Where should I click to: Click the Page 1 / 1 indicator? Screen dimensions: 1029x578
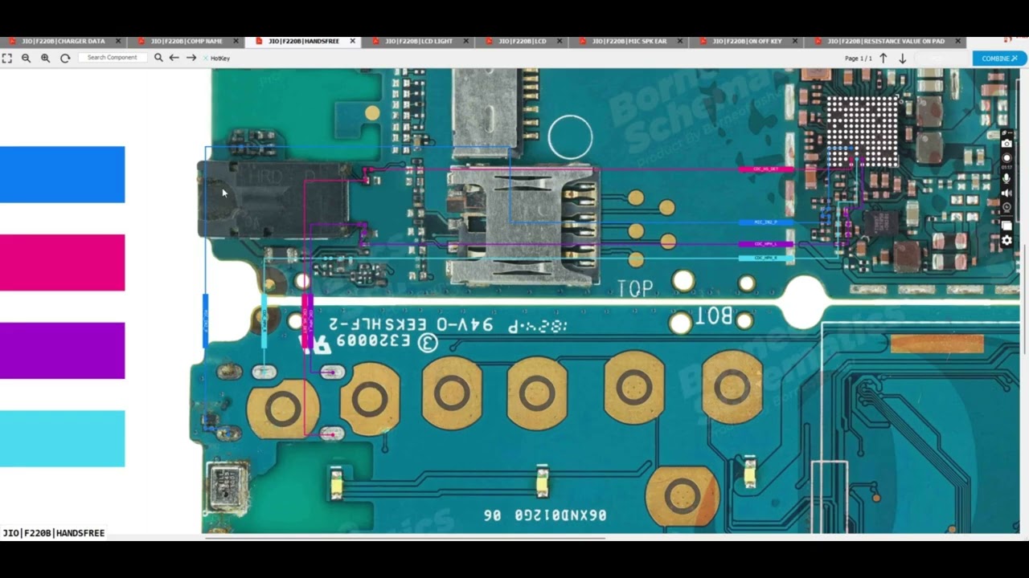coord(859,59)
